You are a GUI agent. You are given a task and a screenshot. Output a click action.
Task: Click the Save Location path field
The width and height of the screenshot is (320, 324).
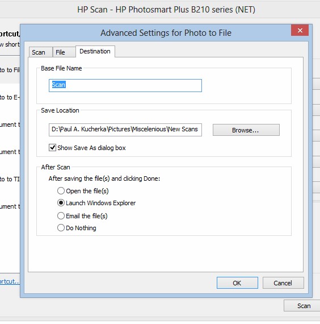click(125, 130)
